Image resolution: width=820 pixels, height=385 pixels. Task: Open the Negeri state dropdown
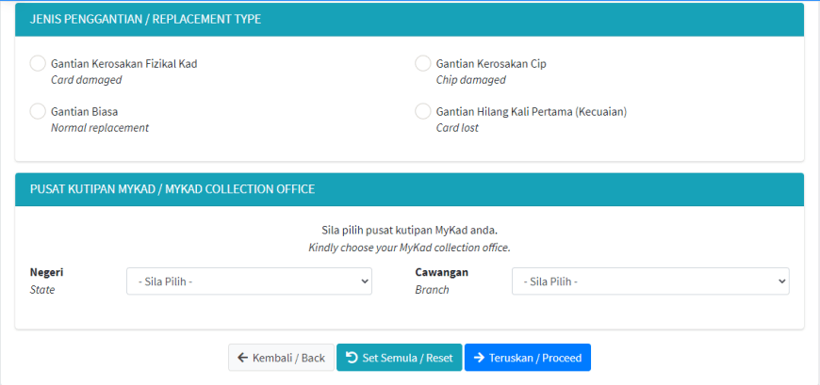(249, 281)
